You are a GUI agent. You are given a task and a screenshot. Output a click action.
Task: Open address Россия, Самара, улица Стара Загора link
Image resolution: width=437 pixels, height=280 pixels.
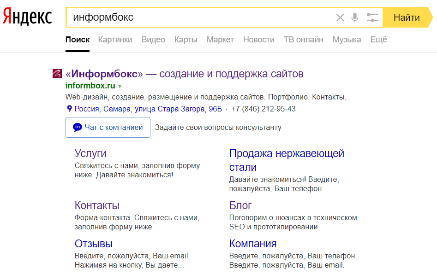point(148,109)
